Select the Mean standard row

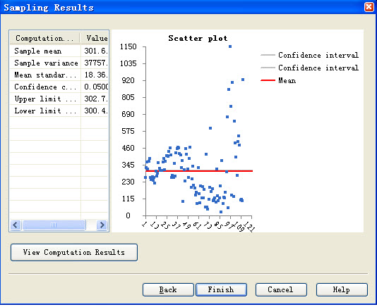coord(59,75)
